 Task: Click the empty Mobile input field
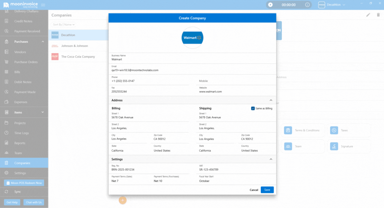pyautogui.click(x=236, y=81)
